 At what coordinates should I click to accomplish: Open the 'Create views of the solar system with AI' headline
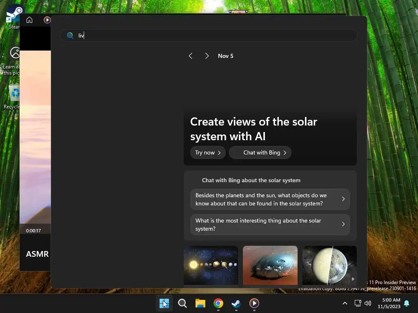pyautogui.click(x=253, y=129)
